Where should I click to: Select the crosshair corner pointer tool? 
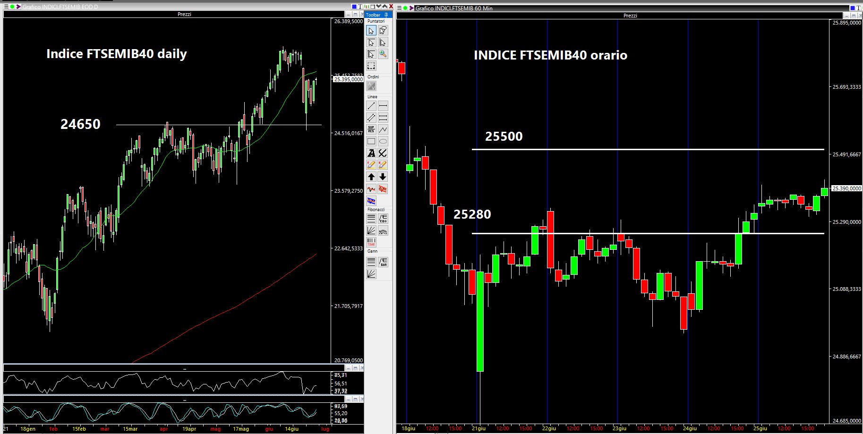(371, 54)
